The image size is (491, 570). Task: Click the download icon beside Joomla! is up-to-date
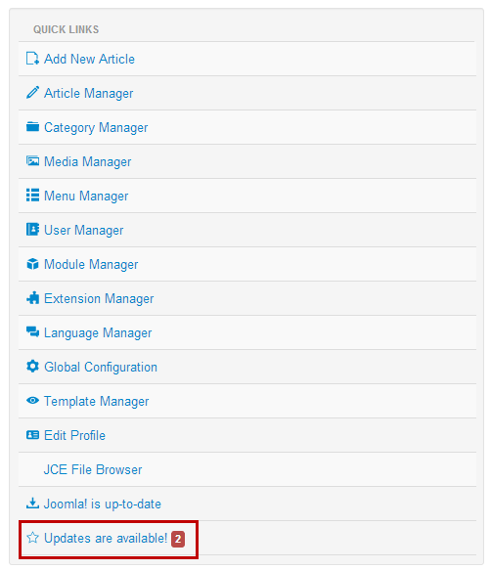coord(32,504)
